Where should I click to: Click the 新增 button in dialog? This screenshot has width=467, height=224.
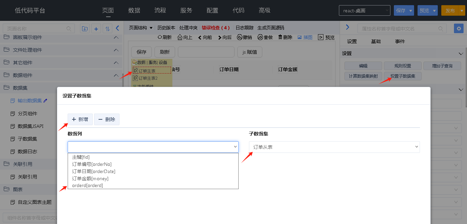click(x=80, y=119)
